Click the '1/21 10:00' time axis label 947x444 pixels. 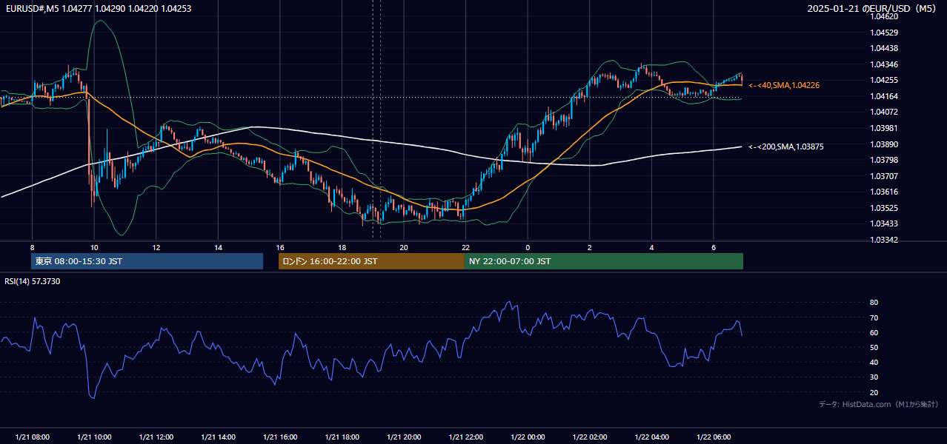click(94, 437)
